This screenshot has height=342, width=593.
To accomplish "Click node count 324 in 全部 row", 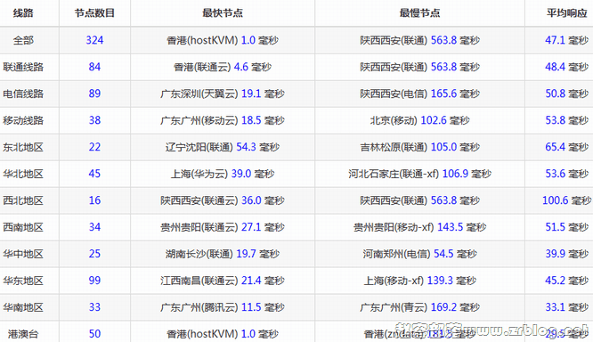I will point(94,40).
